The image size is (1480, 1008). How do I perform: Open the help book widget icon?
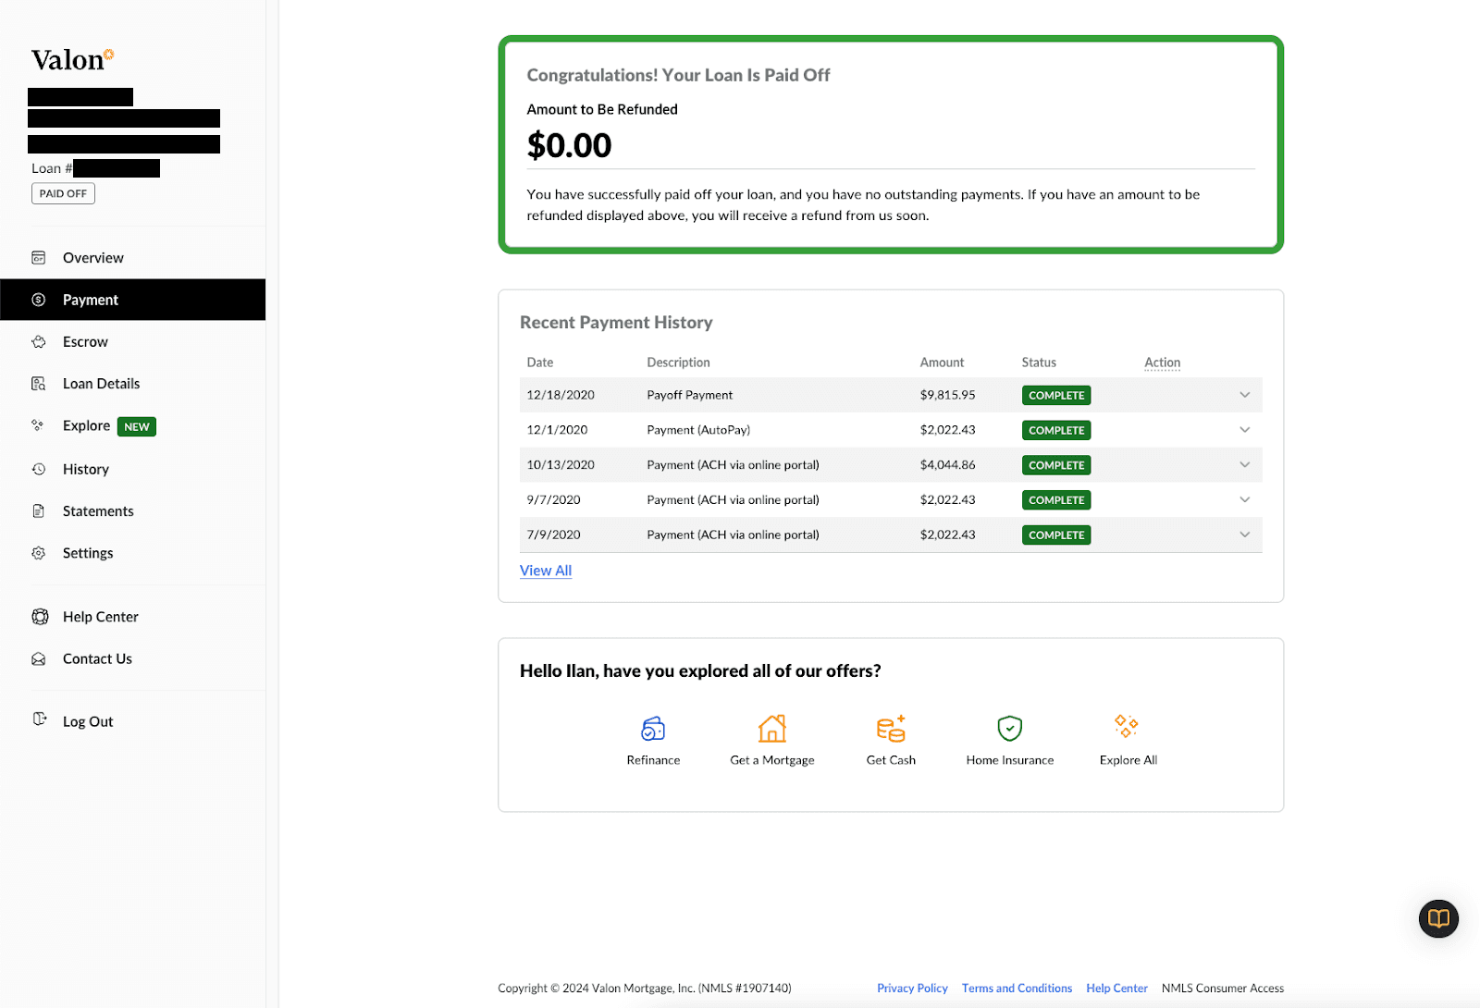(1438, 918)
